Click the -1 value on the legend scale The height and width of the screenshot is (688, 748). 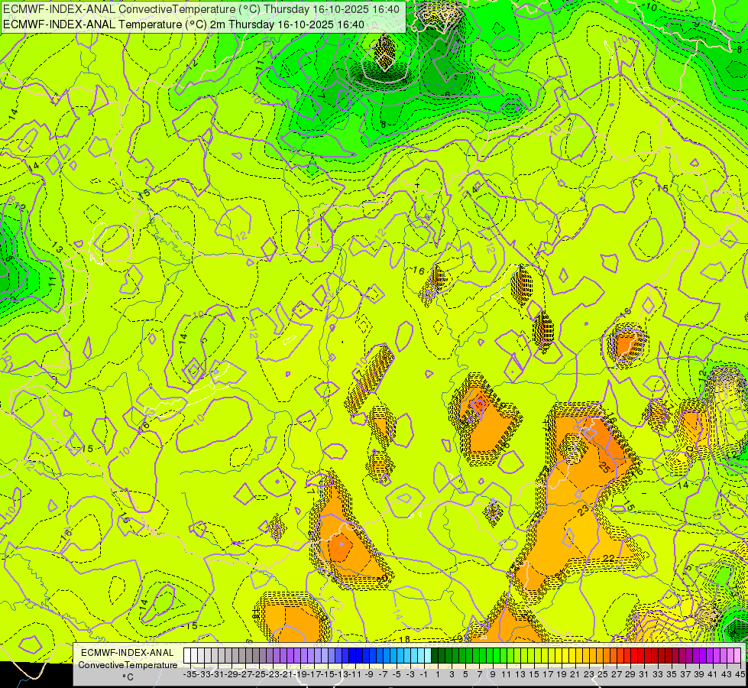pos(423,674)
